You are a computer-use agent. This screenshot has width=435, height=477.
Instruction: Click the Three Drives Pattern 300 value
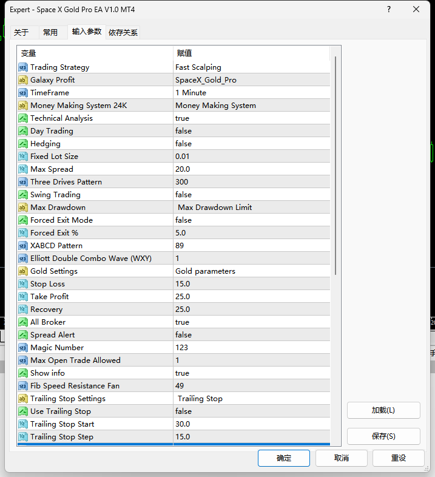[x=252, y=182]
